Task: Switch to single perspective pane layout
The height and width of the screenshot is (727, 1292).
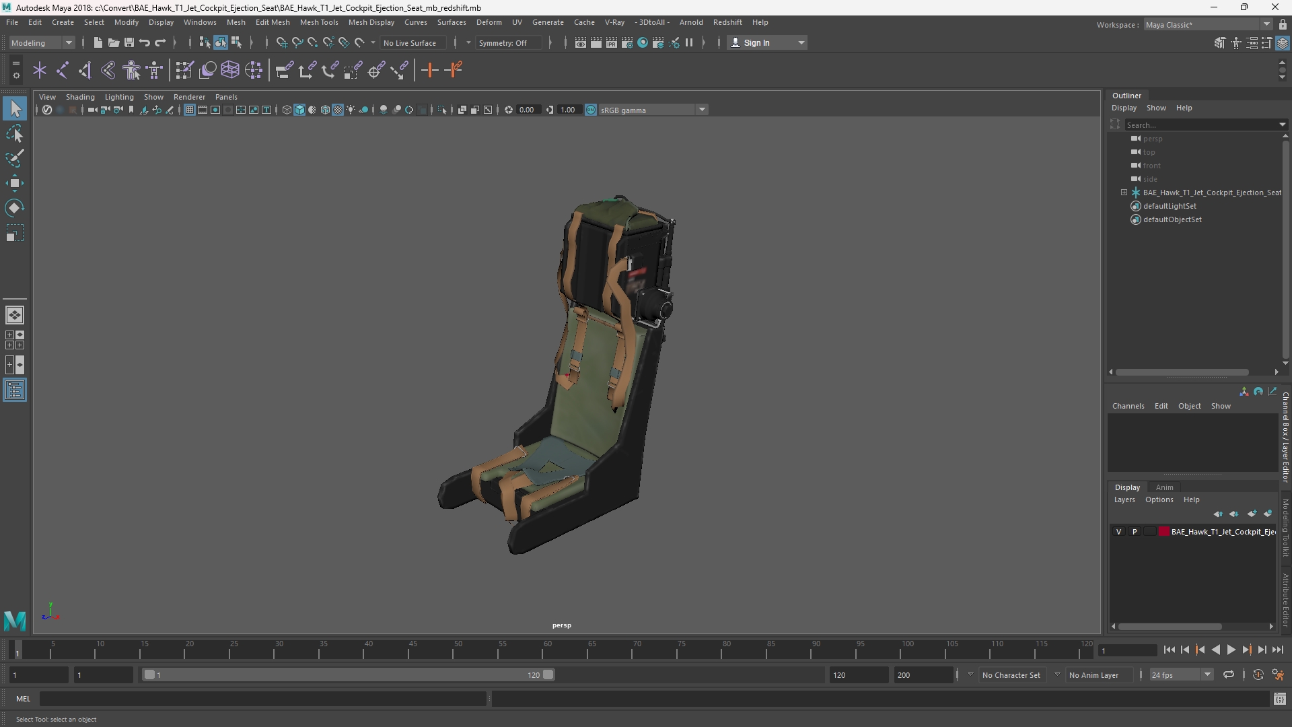Action: click(15, 314)
